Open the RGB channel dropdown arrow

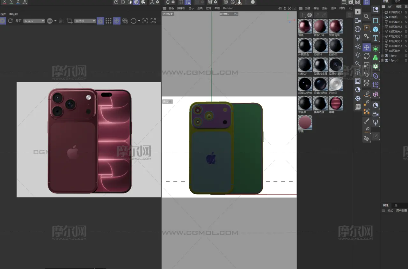[x=55, y=21]
